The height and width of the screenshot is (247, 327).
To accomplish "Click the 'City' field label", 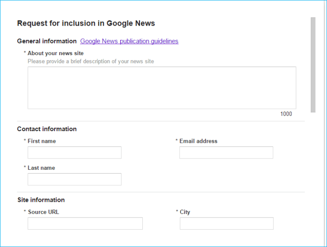I will [x=185, y=212].
